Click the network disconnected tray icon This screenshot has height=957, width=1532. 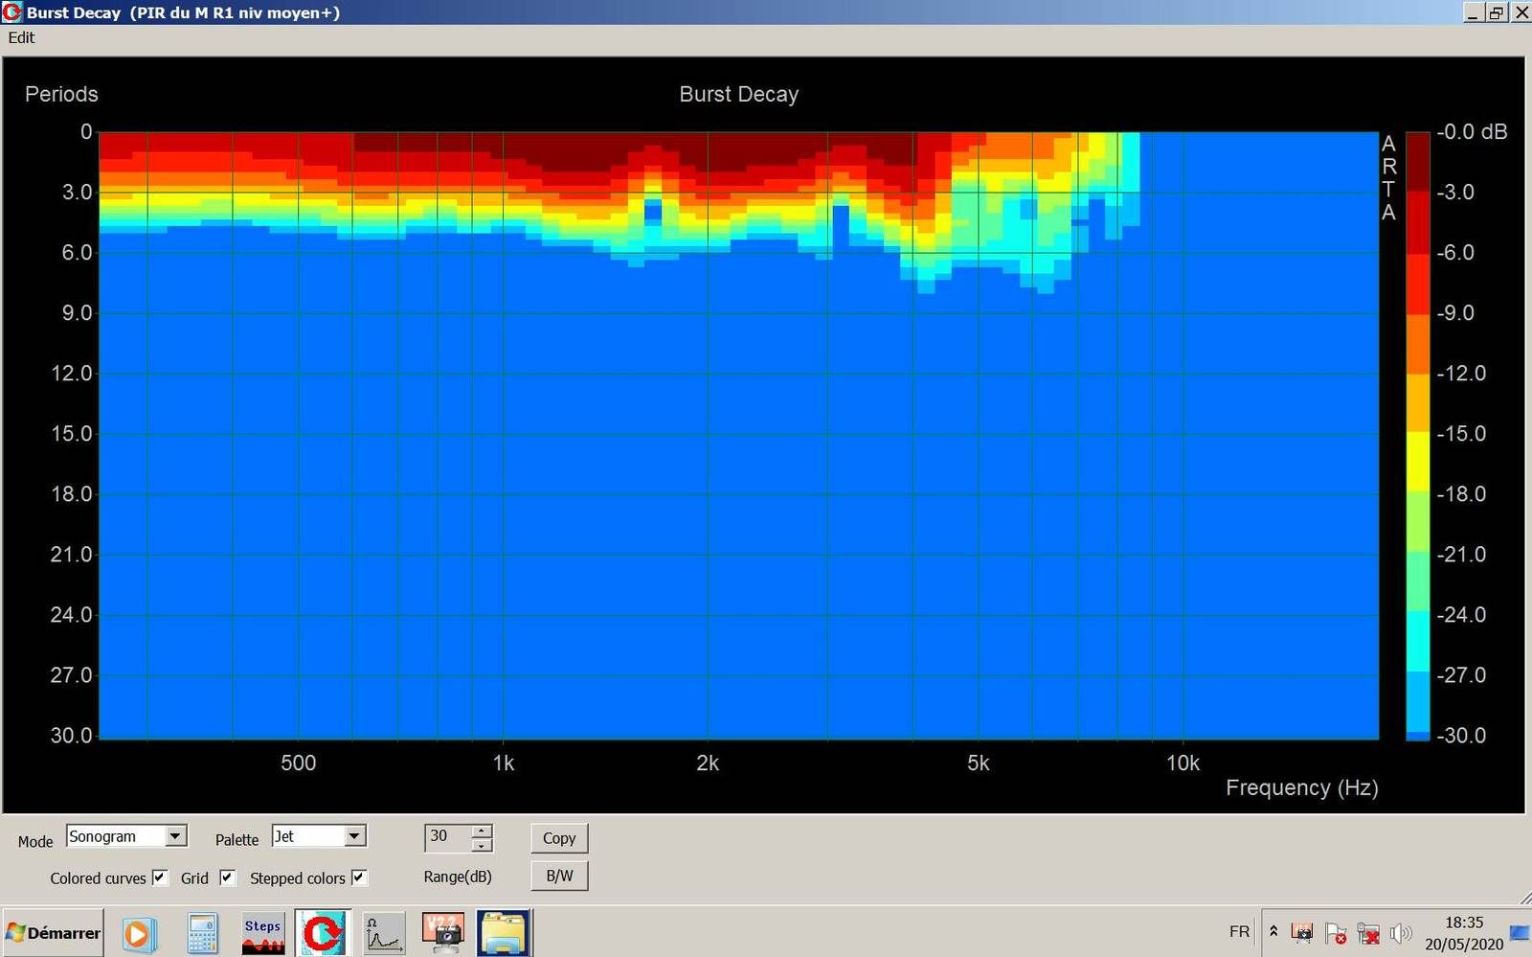pyautogui.click(x=1369, y=933)
